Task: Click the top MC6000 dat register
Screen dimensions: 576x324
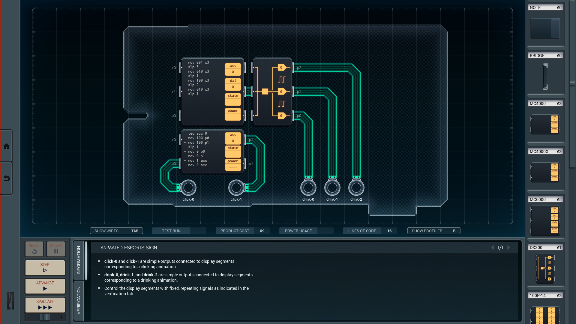Action: [x=233, y=84]
